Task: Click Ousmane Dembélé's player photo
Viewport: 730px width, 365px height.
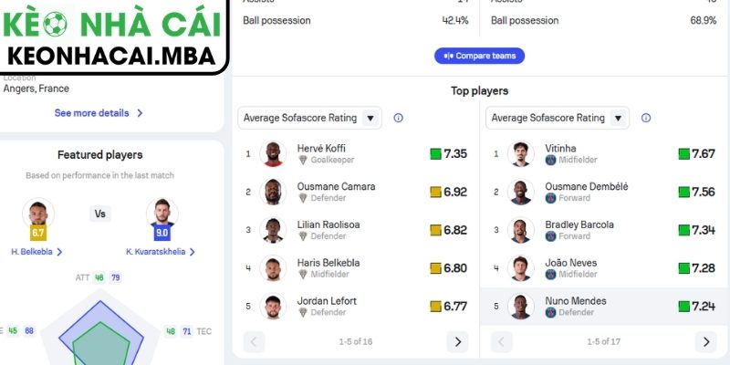Action: pos(521,193)
